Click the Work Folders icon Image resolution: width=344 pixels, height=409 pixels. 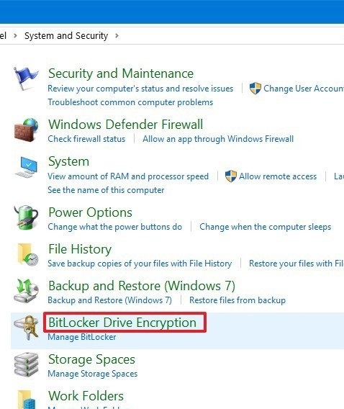(27, 400)
